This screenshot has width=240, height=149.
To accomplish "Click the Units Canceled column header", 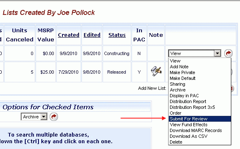I will coord(20,35).
